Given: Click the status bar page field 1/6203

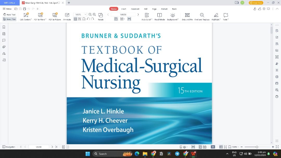Looking at the screenshot, I should coord(39,147).
